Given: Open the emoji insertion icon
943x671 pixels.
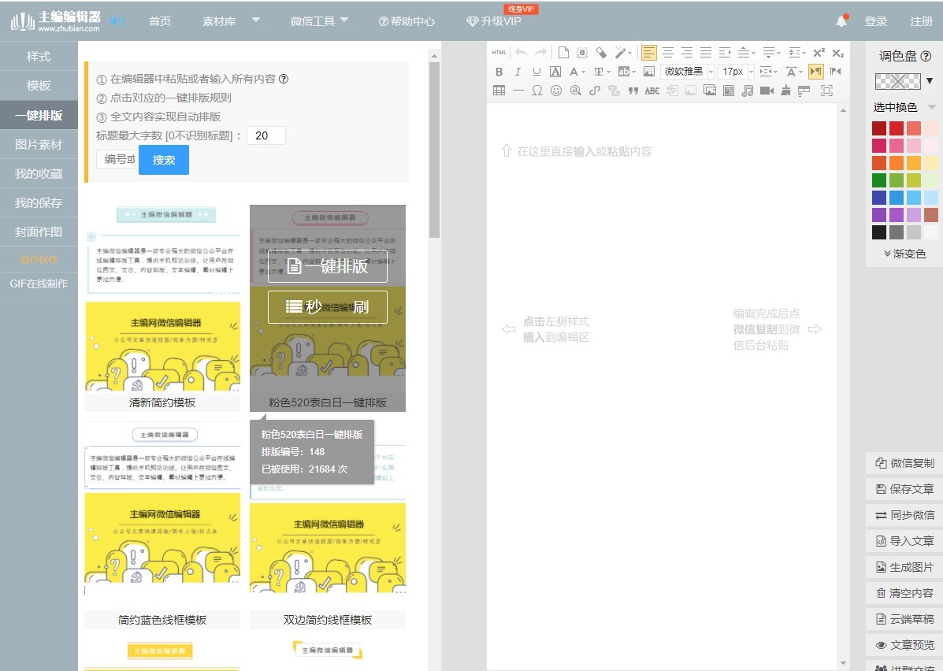Looking at the screenshot, I should coord(557,91).
